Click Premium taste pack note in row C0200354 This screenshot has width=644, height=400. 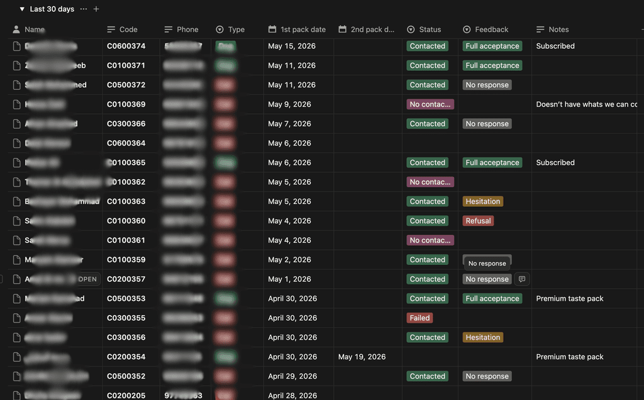(x=570, y=357)
